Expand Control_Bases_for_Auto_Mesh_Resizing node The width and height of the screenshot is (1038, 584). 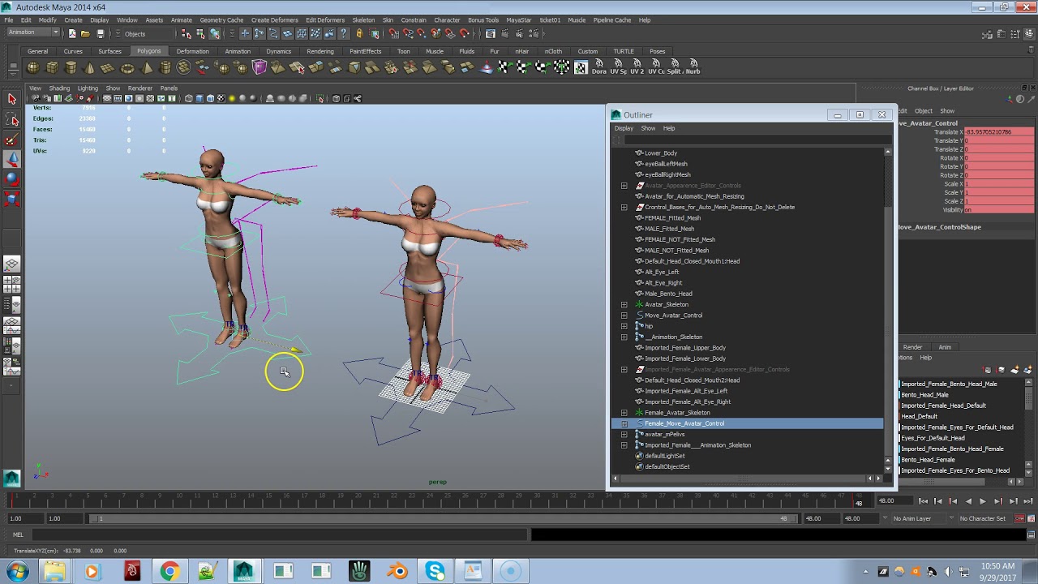coord(624,208)
